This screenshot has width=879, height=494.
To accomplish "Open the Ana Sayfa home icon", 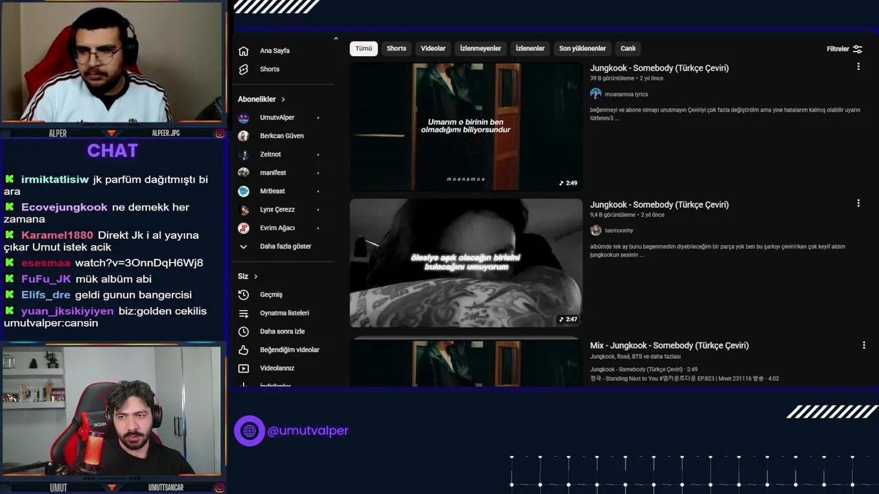I will tap(243, 51).
